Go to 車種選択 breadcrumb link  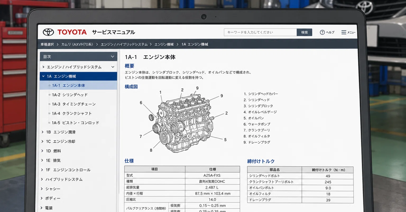(47, 44)
